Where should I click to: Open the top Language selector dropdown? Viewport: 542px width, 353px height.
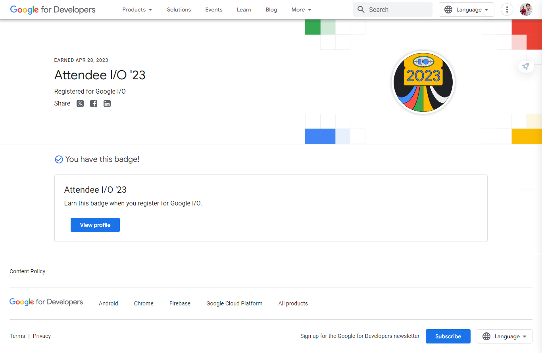(467, 10)
